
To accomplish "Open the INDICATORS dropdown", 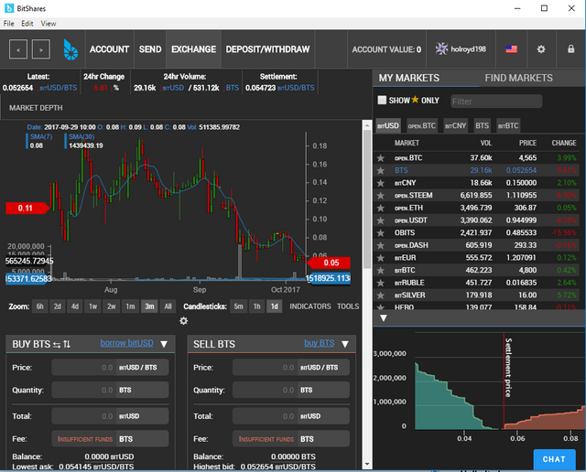I will 310,306.
